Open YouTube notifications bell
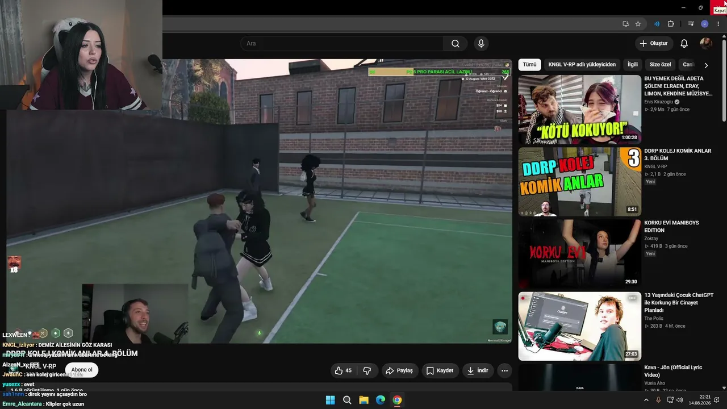This screenshot has width=727, height=409. pyautogui.click(x=684, y=44)
